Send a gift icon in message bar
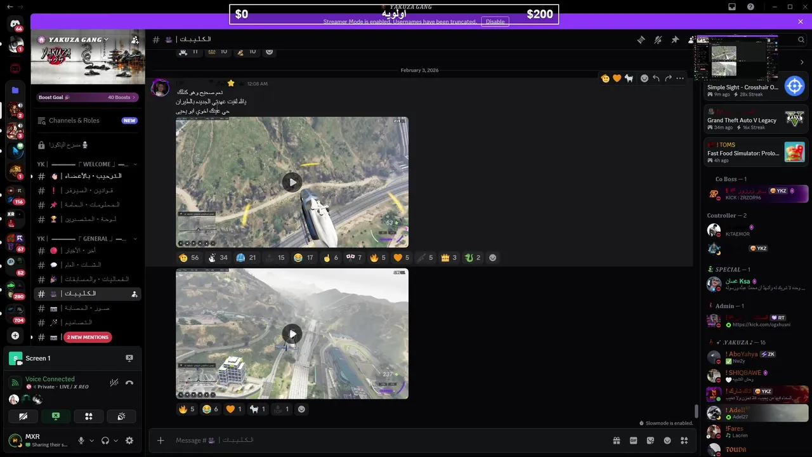The width and height of the screenshot is (812, 457). coord(616,440)
